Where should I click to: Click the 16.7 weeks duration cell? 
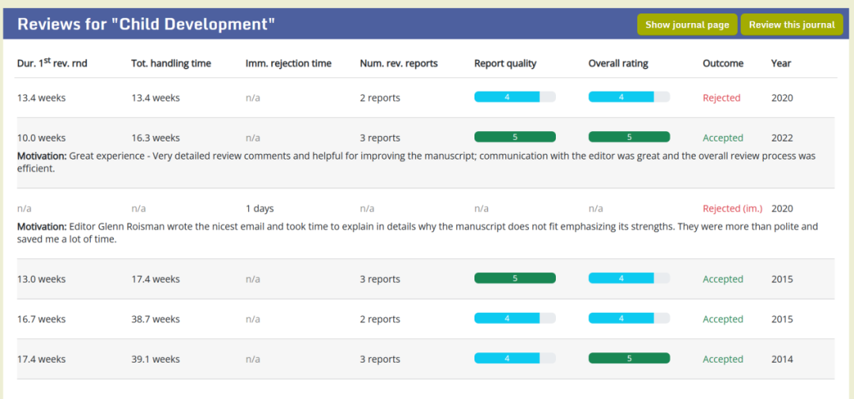tap(41, 319)
